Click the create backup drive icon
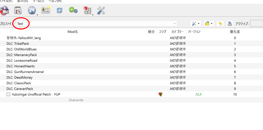 (x=230, y=24)
